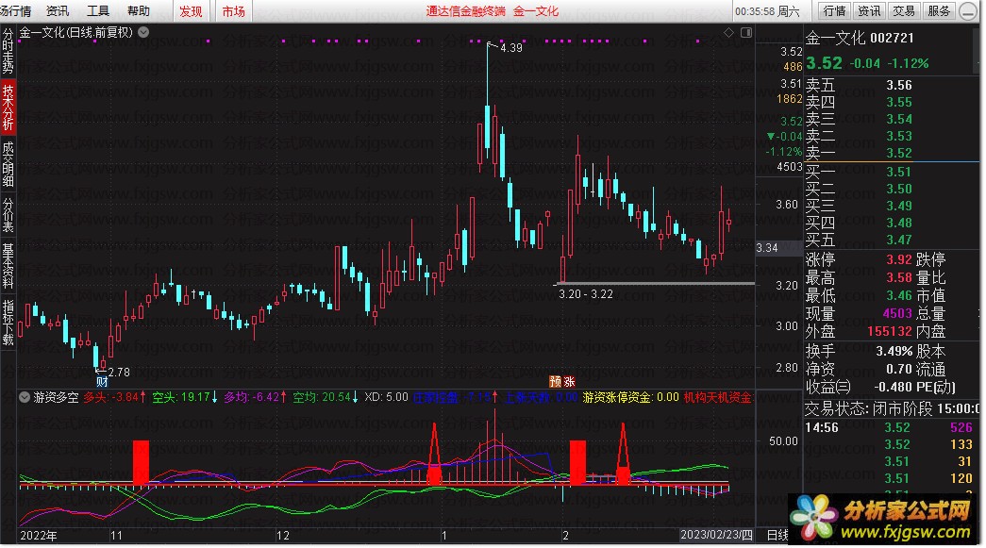Click the 3.20 - 3.22 support line label
The width and height of the screenshot is (986, 548).
(x=585, y=294)
